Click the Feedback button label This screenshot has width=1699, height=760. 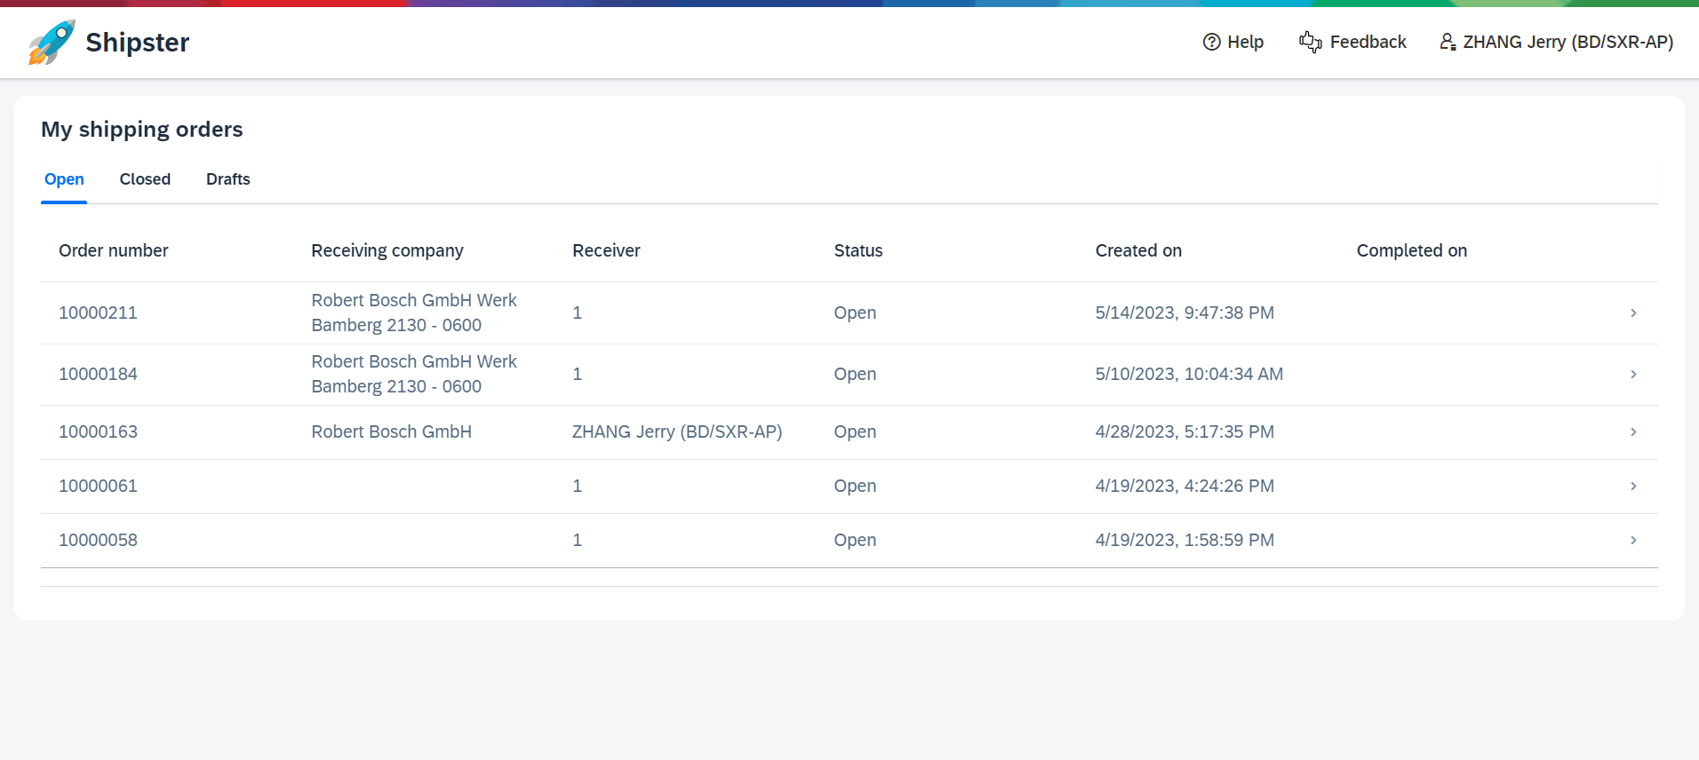(x=1368, y=42)
